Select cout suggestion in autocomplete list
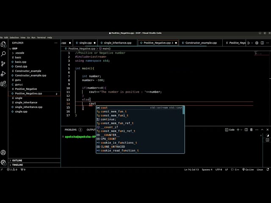 click(139, 108)
